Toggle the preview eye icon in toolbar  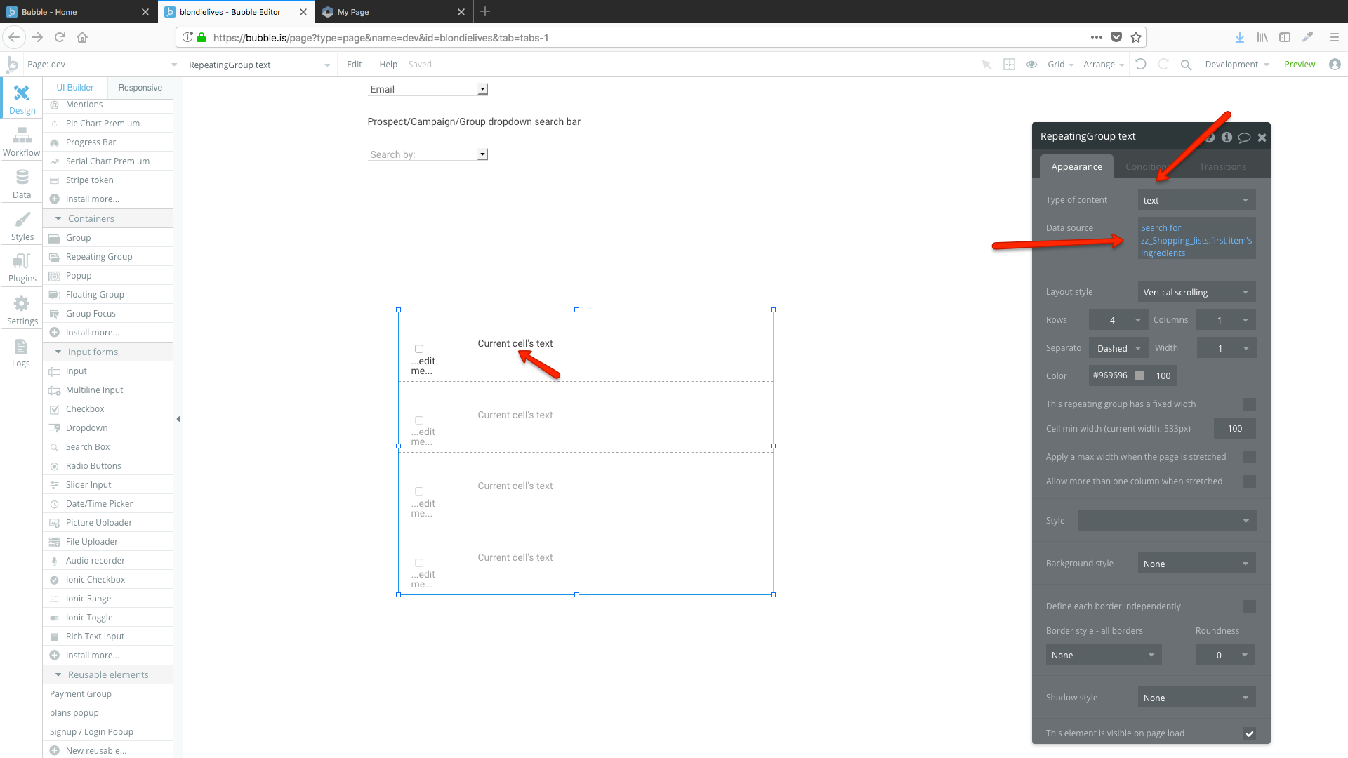[1031, 64]
